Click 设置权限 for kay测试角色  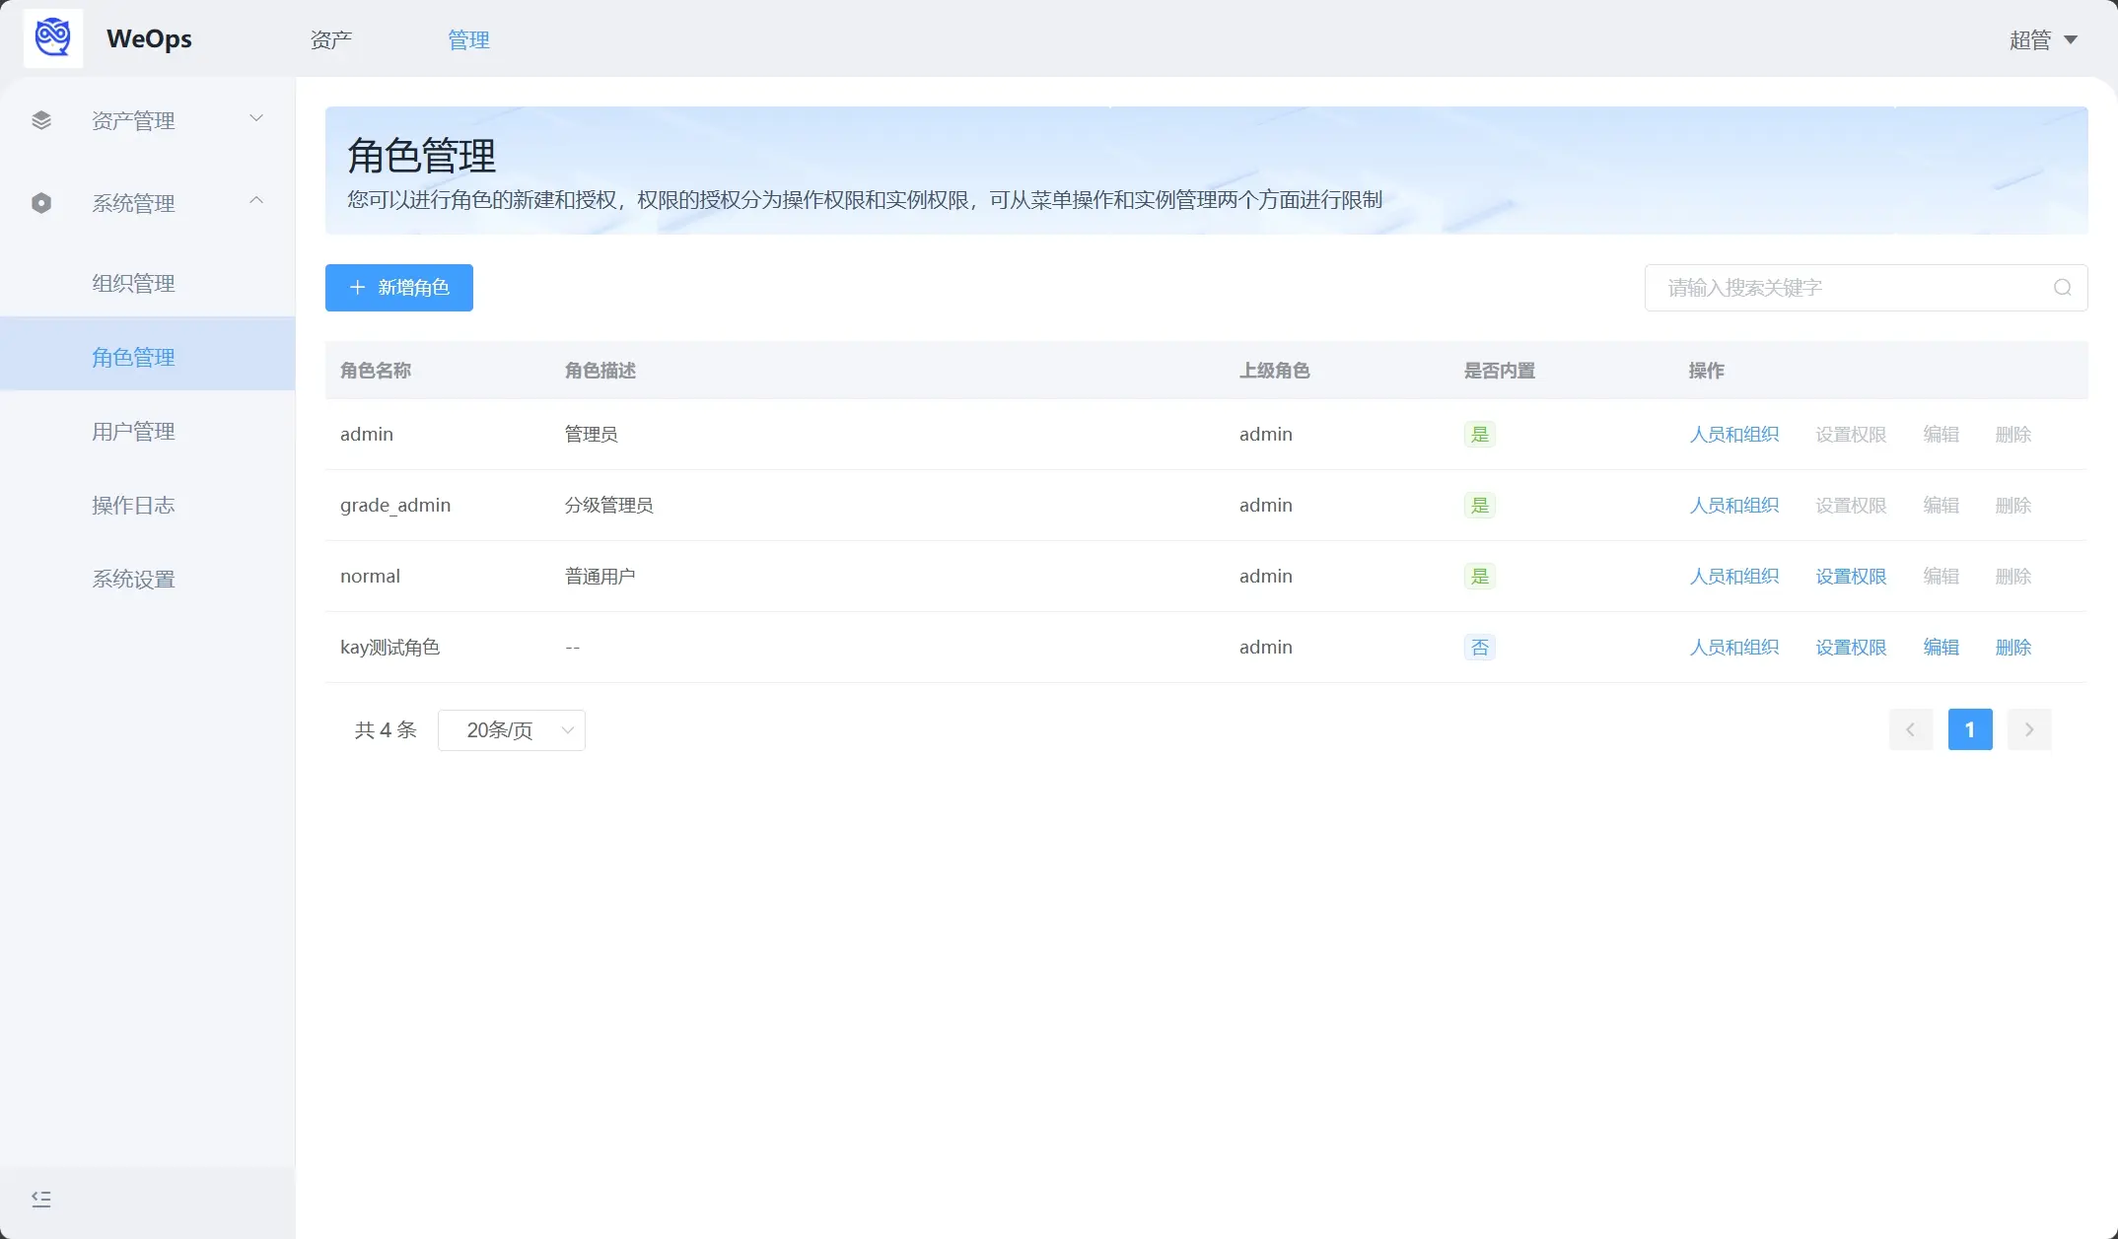tap(1851, 648)
